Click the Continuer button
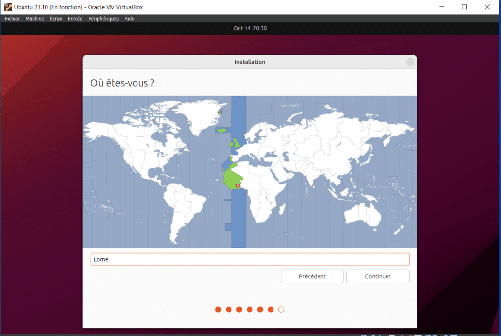501x336 pixels. (378, 276)
